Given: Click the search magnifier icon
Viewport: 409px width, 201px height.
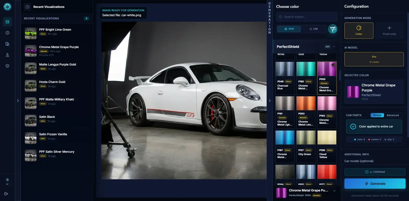Looking at the screenshot, I should tap(280, 17).
